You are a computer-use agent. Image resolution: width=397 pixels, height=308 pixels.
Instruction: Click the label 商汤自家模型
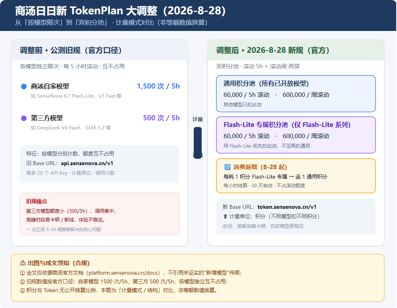tap(50, 86)
